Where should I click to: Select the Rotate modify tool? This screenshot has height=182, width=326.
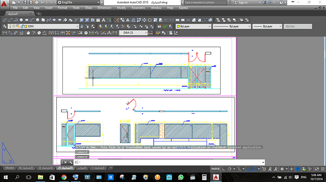pyautogui.click(x=150, y=20)
